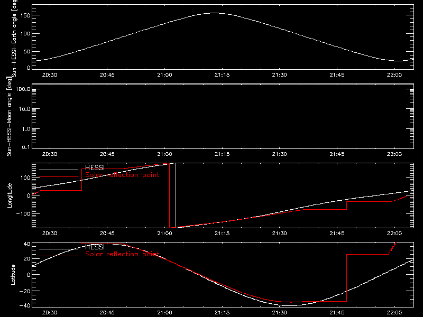Click 21:30 time label under Earth angle plot
The height and width of the screenshot is (317, 423).
[280, 74]
